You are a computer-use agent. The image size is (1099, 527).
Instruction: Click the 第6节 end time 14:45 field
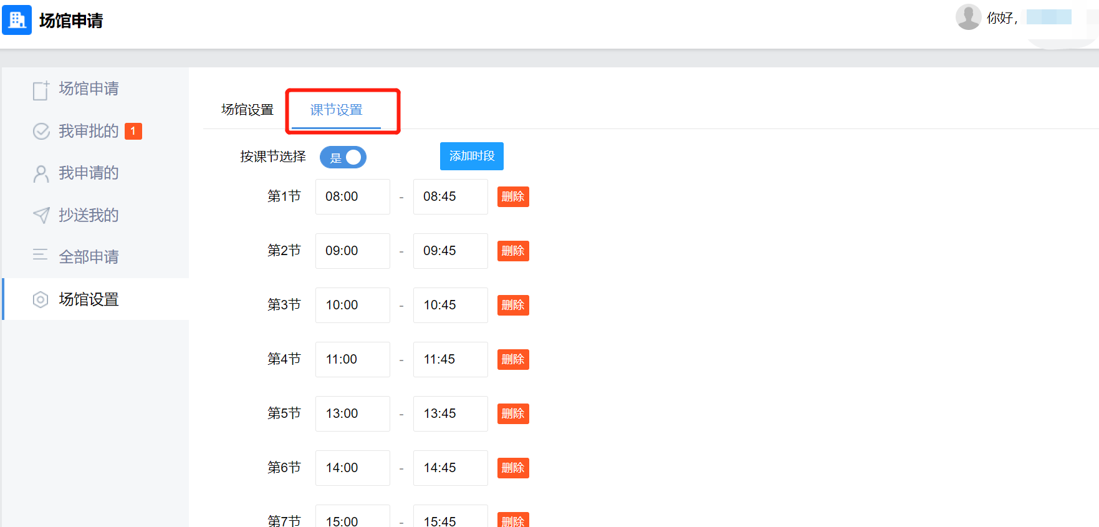[450, 468]
